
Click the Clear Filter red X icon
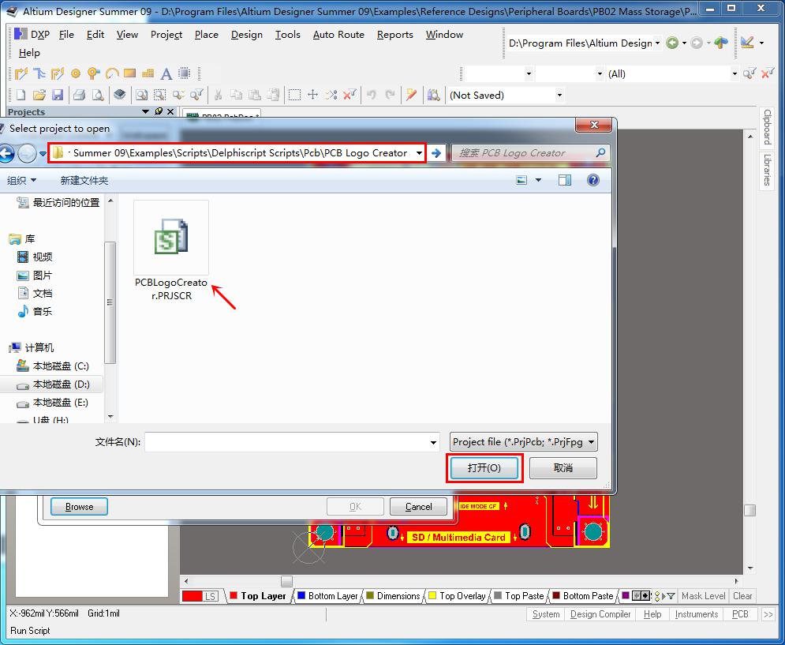click(x=350, y=95)
